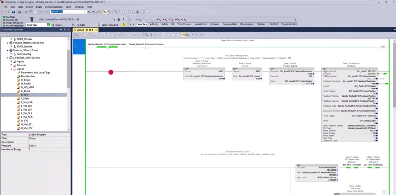Expand the EM01_Spindle program node
The height and width of the screenshot is (195, 396).
click(x=11, y=47)
